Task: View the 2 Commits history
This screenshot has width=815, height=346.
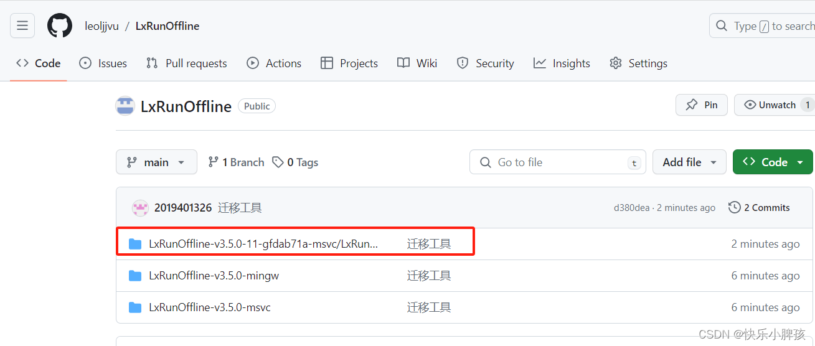Action: pos(759,208)
